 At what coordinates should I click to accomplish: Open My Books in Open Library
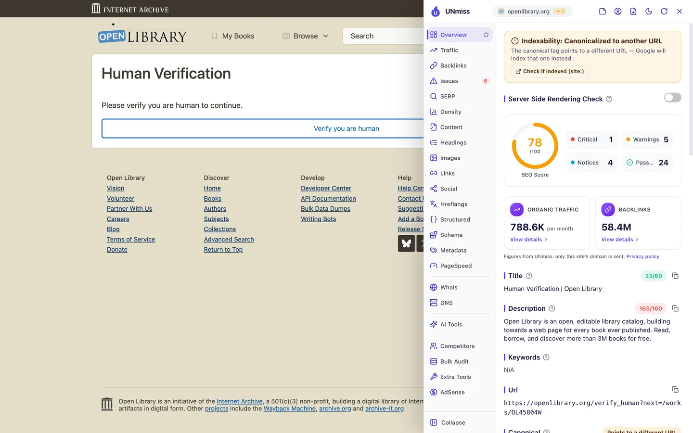coord(233,36)
